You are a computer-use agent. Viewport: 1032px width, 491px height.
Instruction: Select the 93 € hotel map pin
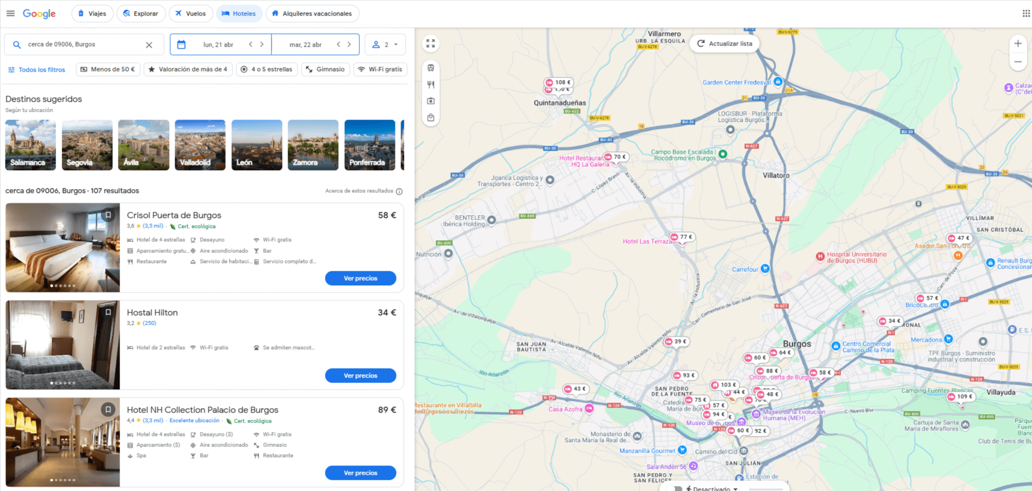click(x=685, y=375)
